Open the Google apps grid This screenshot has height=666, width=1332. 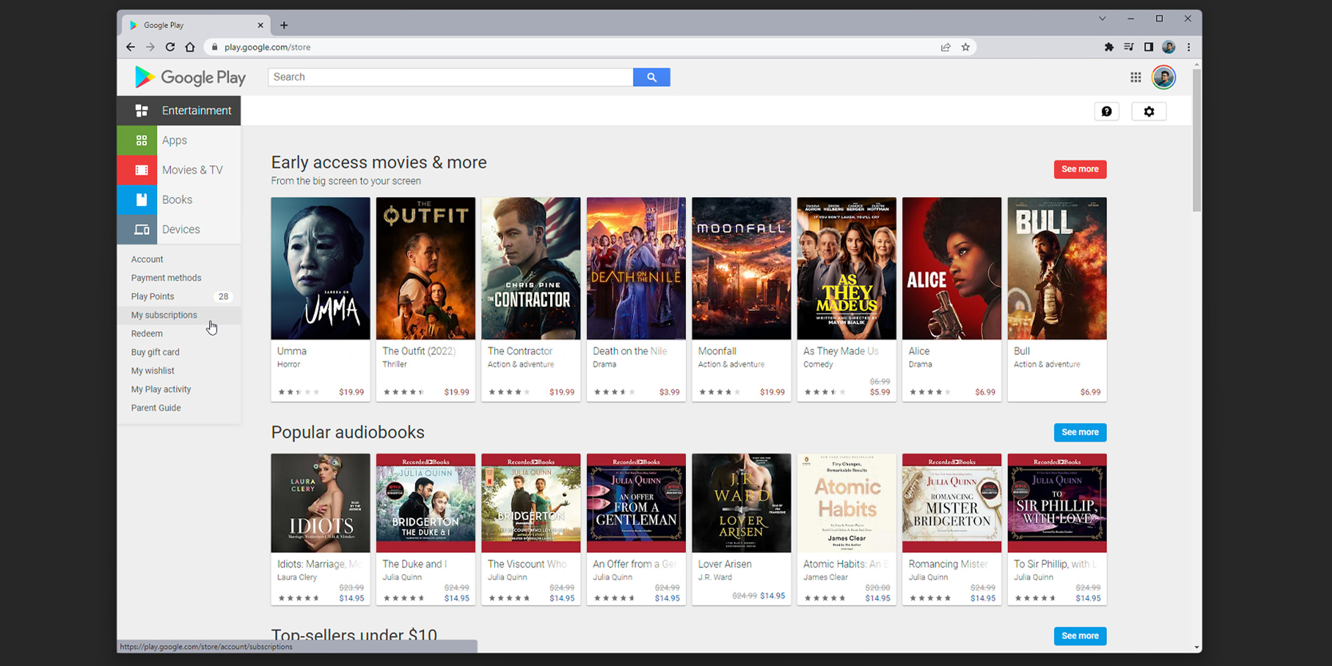[1136, 77]
